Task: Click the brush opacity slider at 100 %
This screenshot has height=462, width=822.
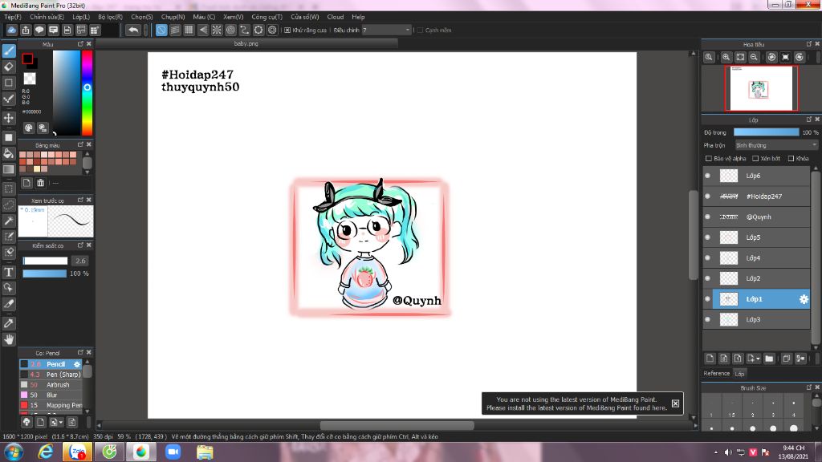Action: tap(45, 274)
